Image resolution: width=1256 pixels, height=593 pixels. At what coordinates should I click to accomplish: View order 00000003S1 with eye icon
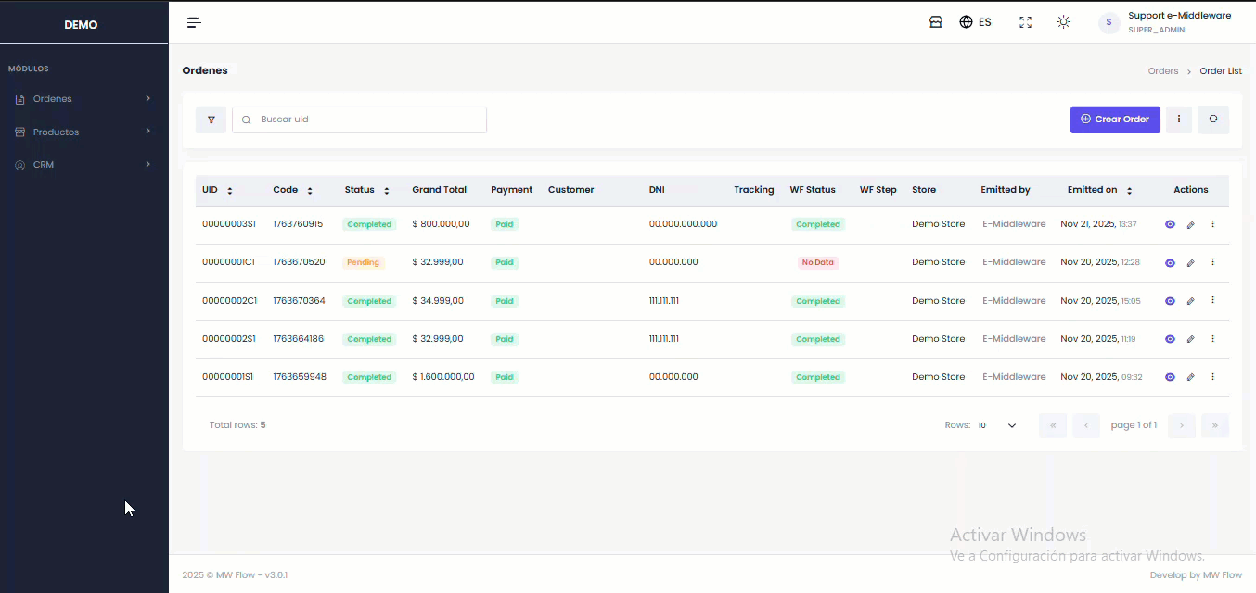[1170, 224]
